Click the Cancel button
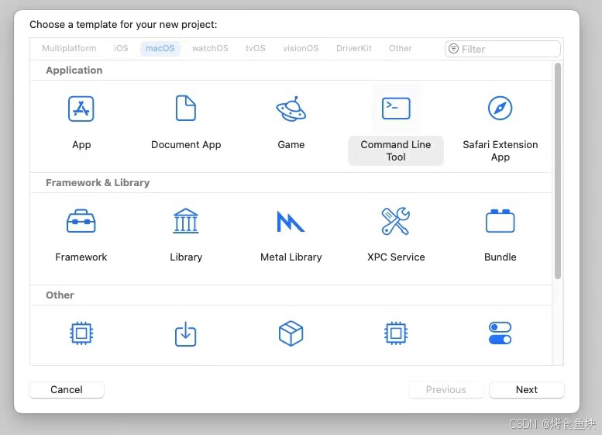 click(67, 390)
